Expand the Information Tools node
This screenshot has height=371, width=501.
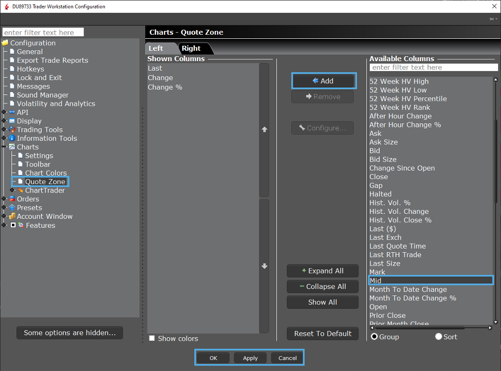[4, 138]
